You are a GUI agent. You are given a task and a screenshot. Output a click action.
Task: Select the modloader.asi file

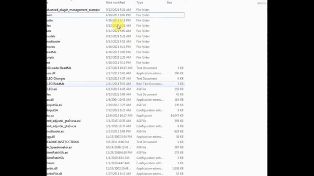point(115,132)
